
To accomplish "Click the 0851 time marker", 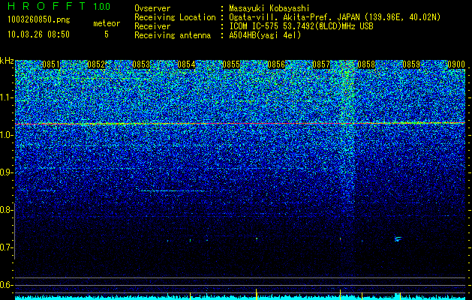I will click(51, 64).
